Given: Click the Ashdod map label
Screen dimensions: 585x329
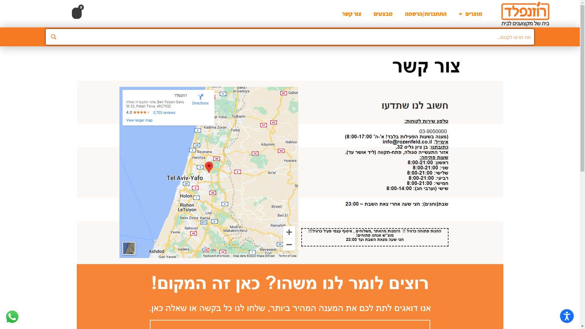Looking at the screenshot, I should [x=156, y=251].
